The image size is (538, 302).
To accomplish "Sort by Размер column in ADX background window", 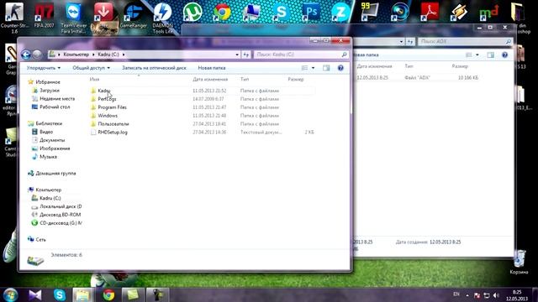I will click(460, 66).
